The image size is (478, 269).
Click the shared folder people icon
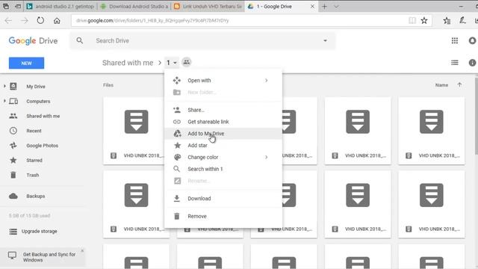click(x=186, y=62)
